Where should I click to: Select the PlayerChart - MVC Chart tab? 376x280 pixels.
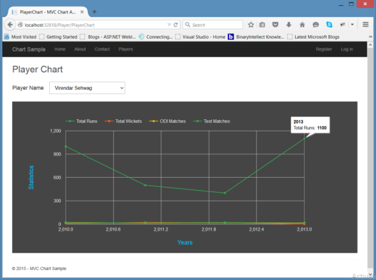pos(47,12)
